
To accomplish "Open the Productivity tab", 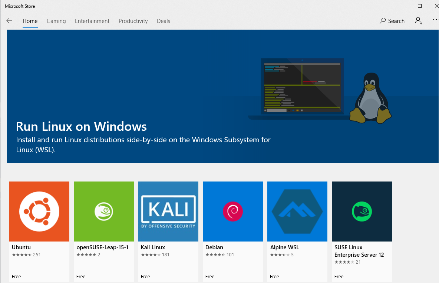I will pos(133,21).
